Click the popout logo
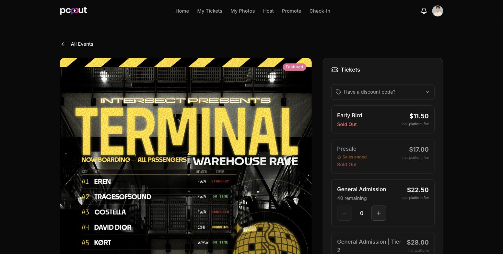The width and height of the screenshot is (503, 254). [x=74, y=11]
